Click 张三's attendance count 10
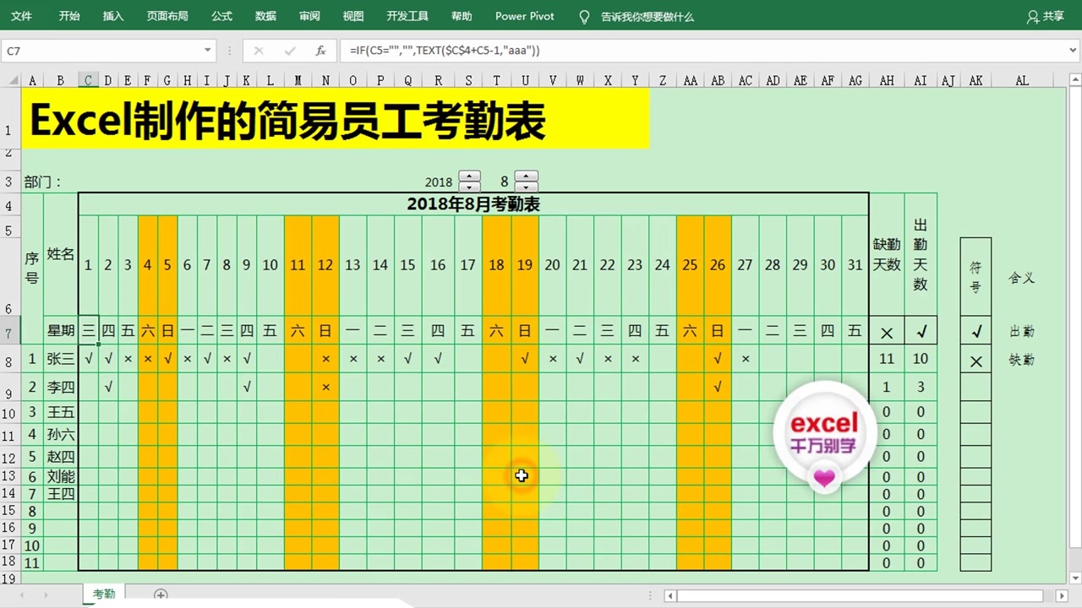1082x608 pixels. tap(921, 359)
